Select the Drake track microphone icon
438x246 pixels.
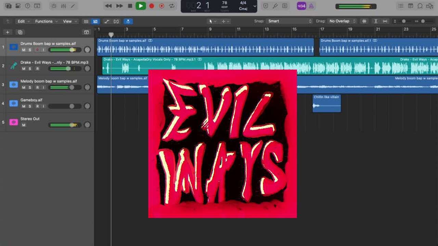tap(14, 66)
